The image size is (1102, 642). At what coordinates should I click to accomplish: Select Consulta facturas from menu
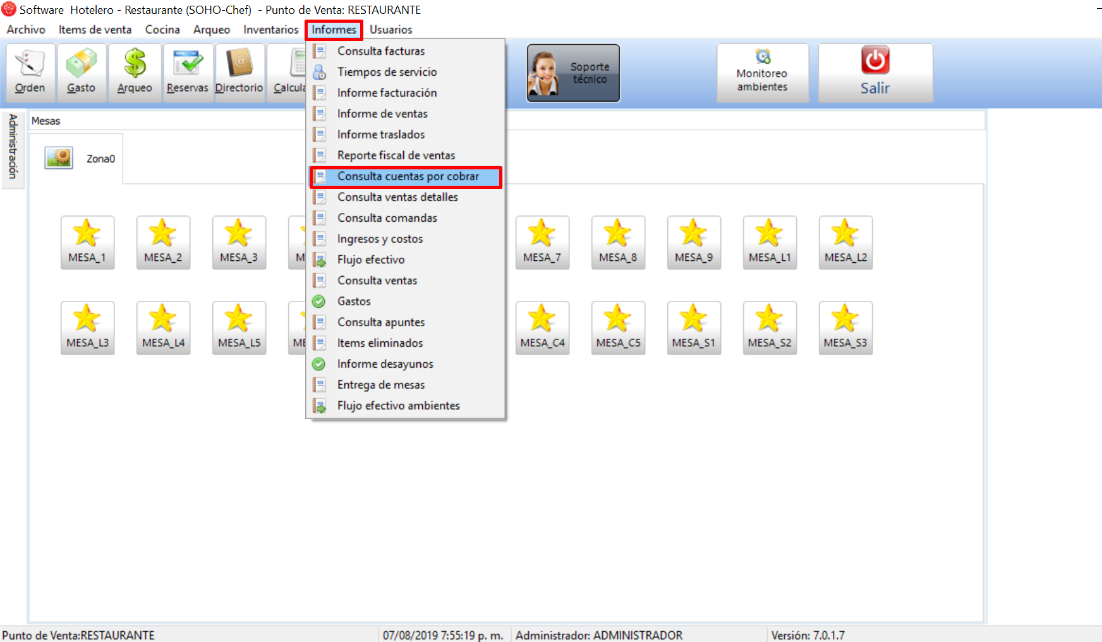380,51
